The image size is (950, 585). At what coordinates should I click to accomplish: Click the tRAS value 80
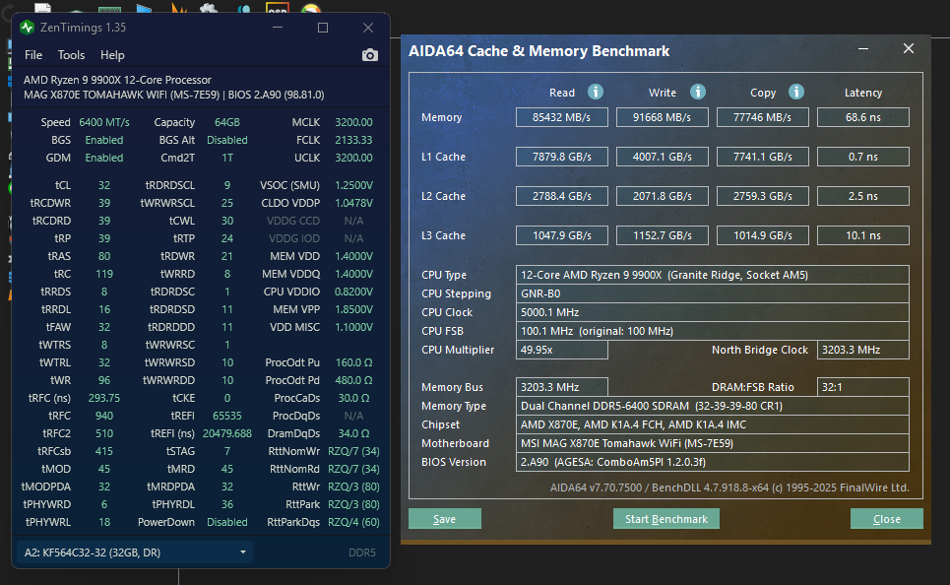(x=104, y=256)
